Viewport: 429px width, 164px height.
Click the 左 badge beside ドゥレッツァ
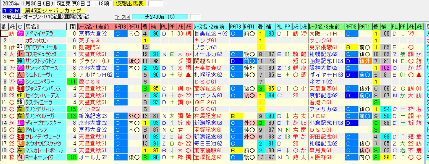coord(20,129)
